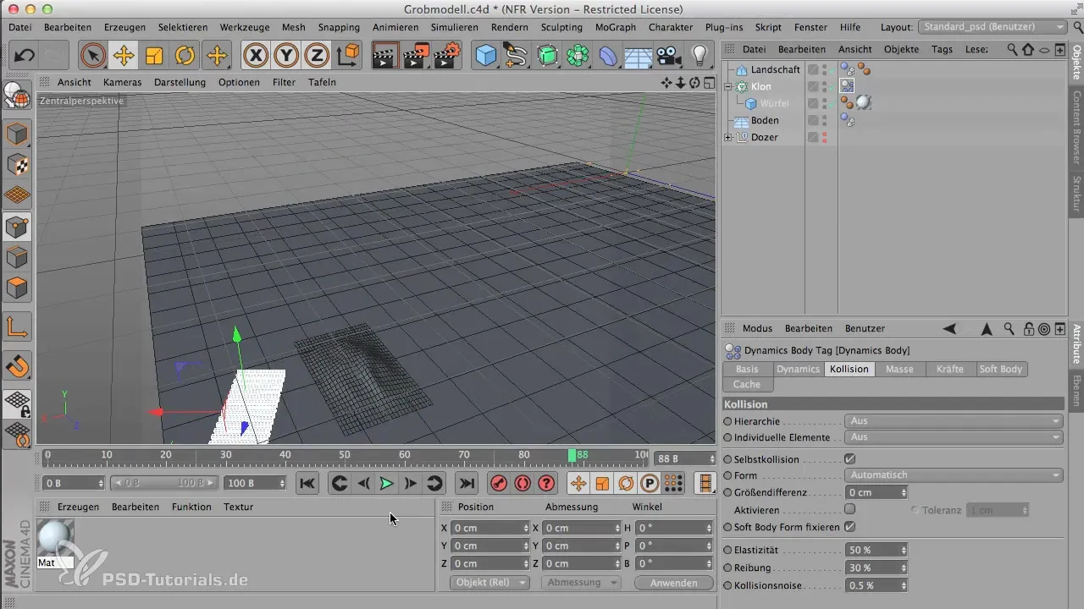Open the render settings icon
The height and width of the screenshot is (609, 1084).
(x=446, y=57)
